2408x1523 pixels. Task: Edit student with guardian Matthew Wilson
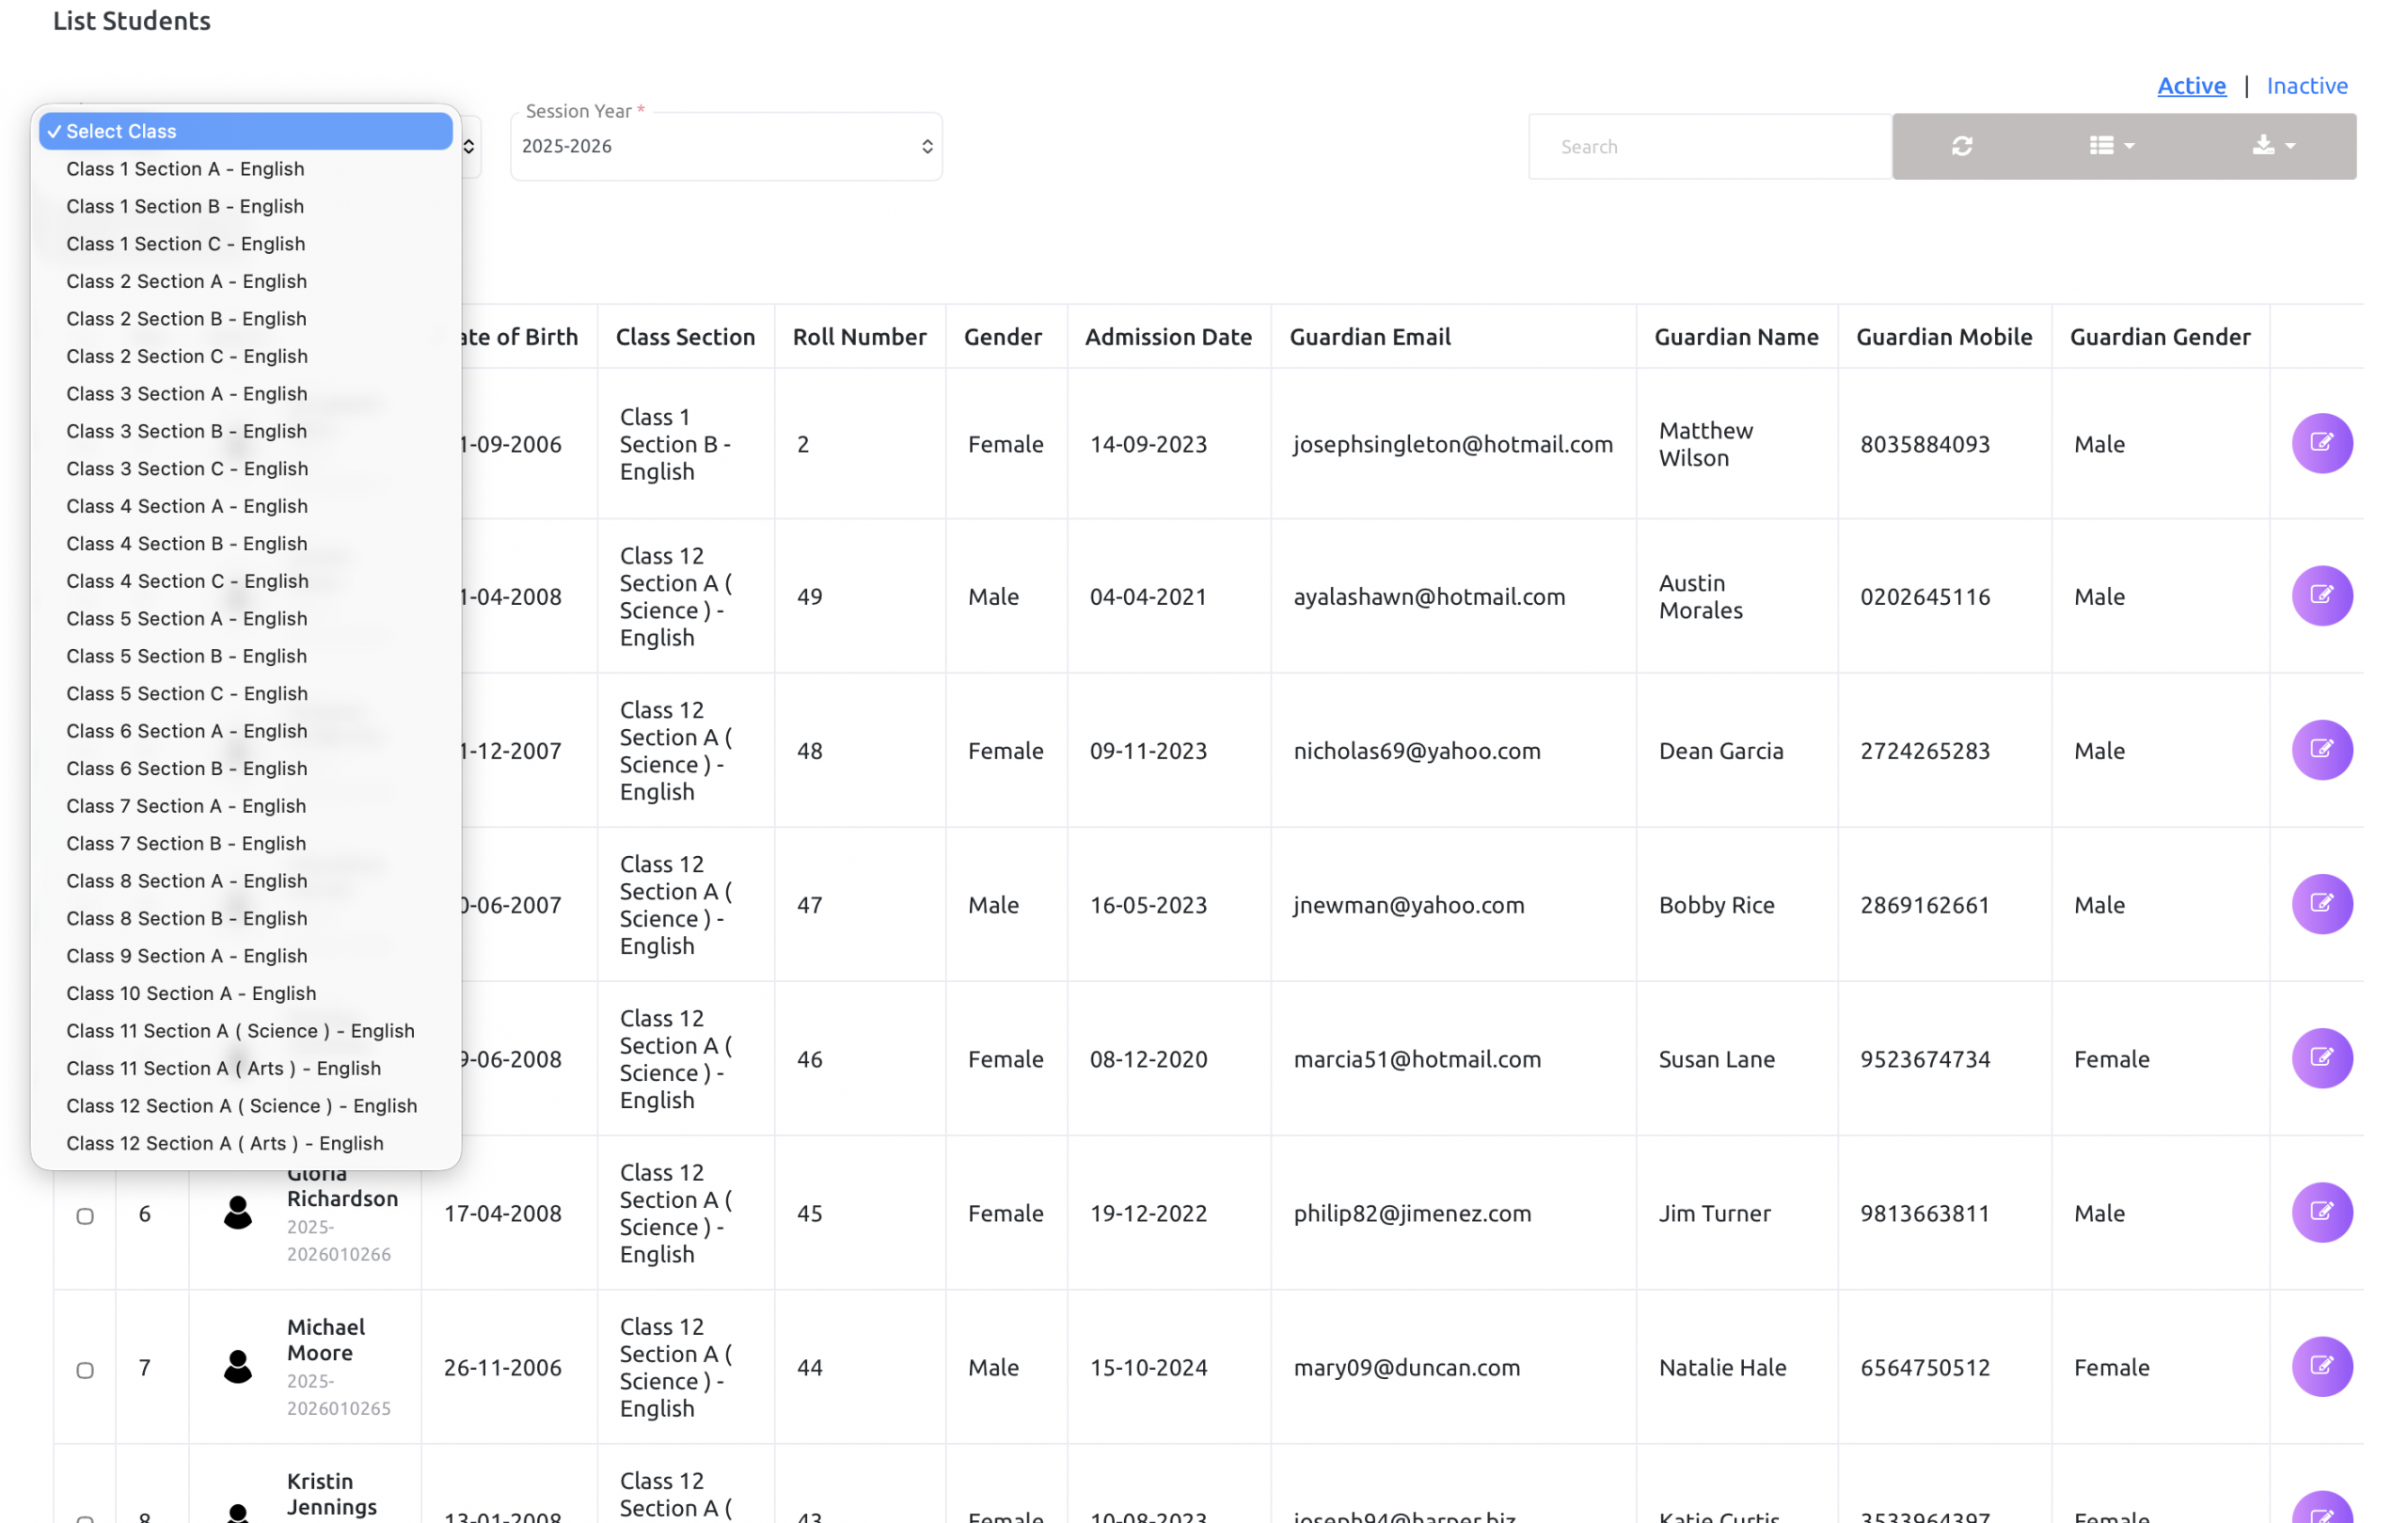2321,443
